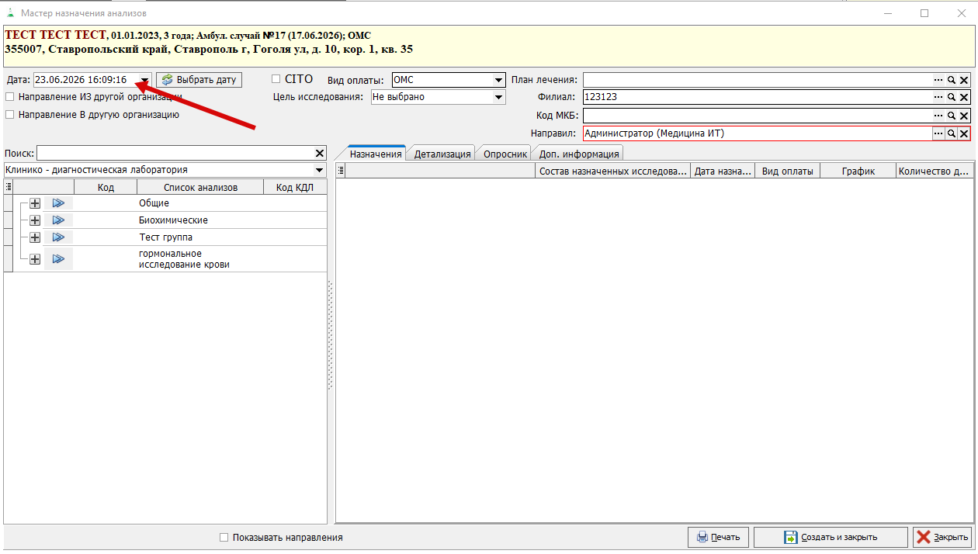
Task: Open Вид оплаты dropdown
Action: click(x=498, y=80)
